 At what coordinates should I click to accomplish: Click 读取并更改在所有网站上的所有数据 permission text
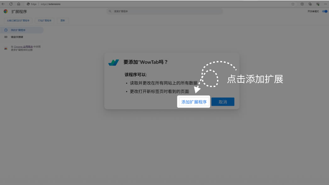pyautogui.click(x=164, y=83)
